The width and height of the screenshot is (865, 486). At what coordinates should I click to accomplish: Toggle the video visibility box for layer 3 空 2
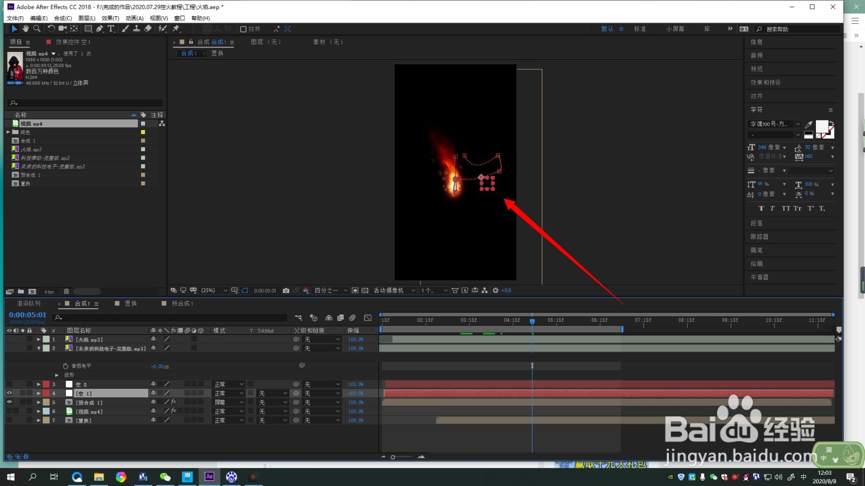9,384
